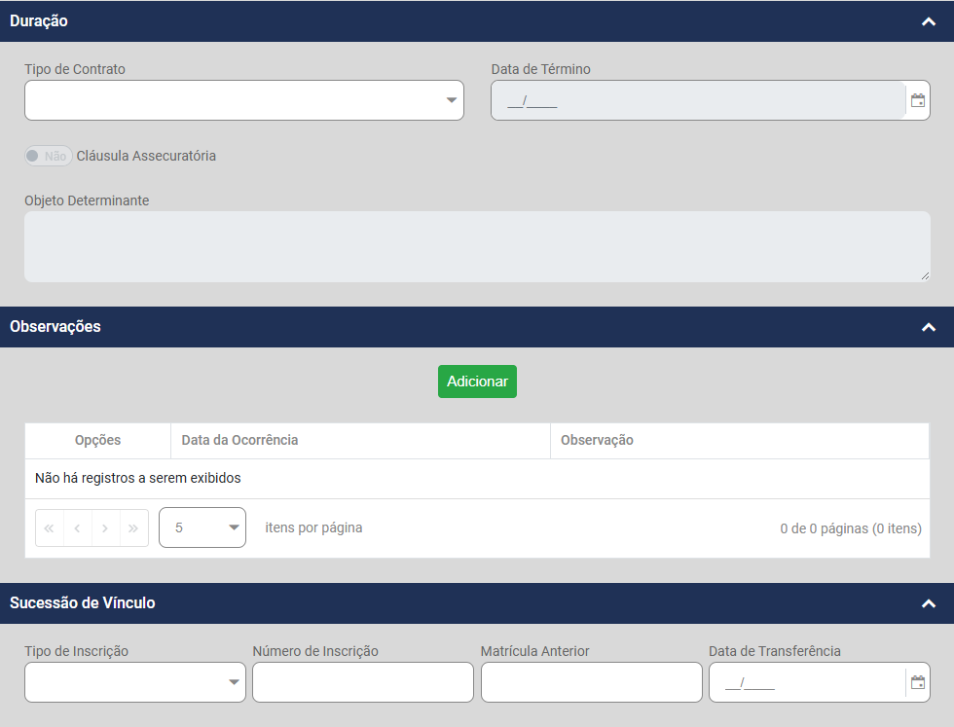The width and height of the screenshot is (954, 727).
Task: Click the 'itens por página' label
Action: pyautogui.click(x=313, y=528)
